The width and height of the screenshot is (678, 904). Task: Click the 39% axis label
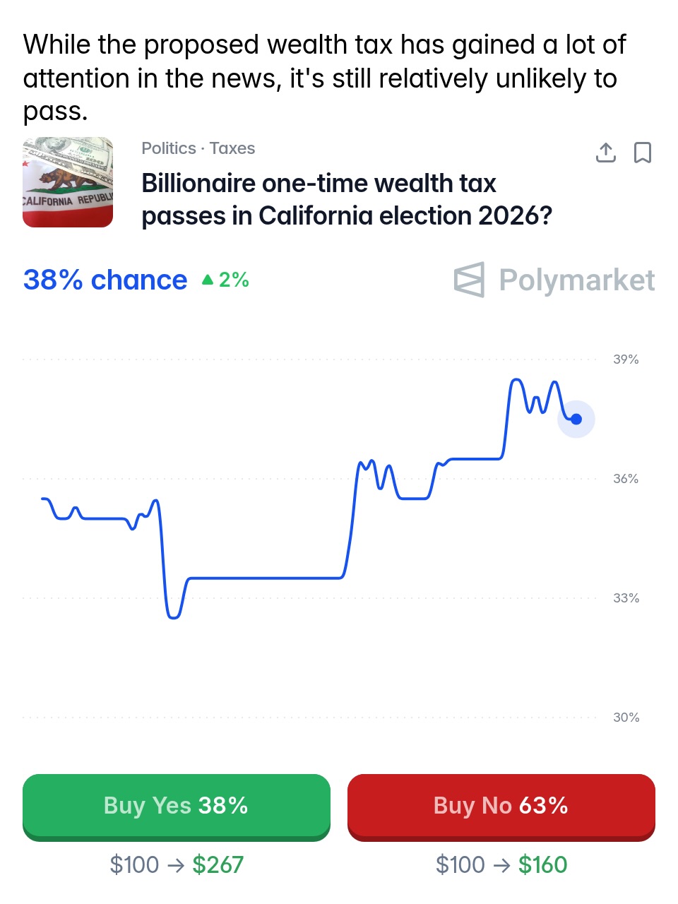626,359
